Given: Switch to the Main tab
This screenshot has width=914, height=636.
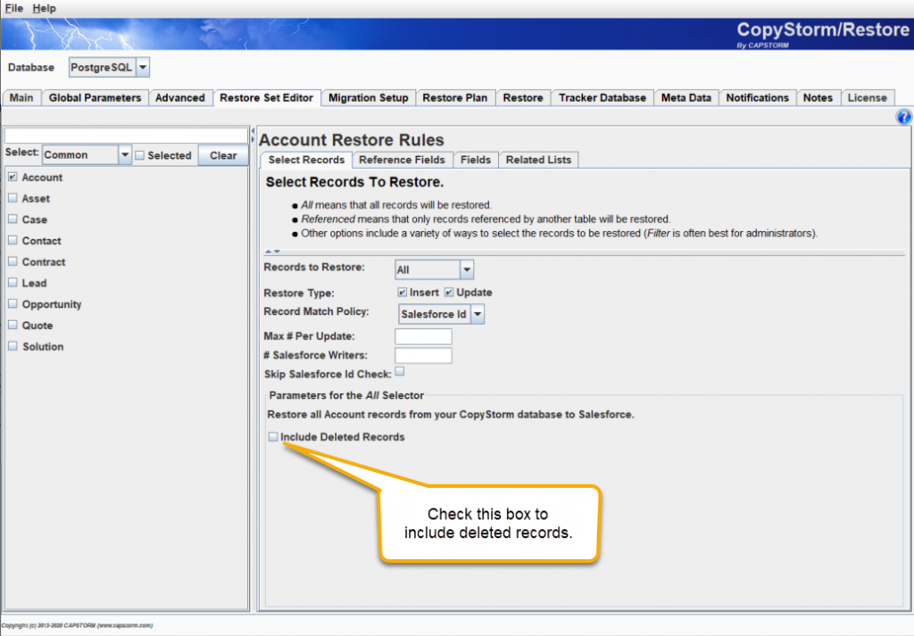Looking at the screenshot, I should (21, 98).
